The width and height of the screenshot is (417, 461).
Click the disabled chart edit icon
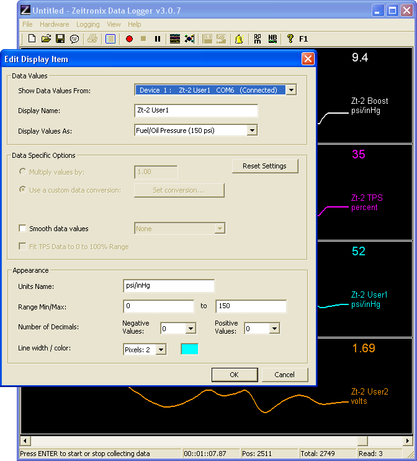[x=222, y=39]
